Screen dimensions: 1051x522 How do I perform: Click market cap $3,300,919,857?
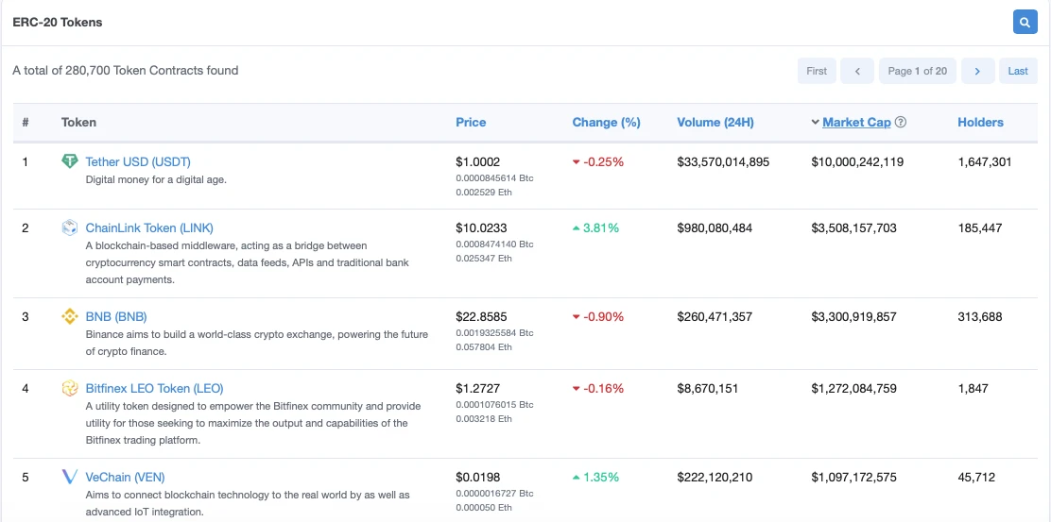[x=854, y=316]
